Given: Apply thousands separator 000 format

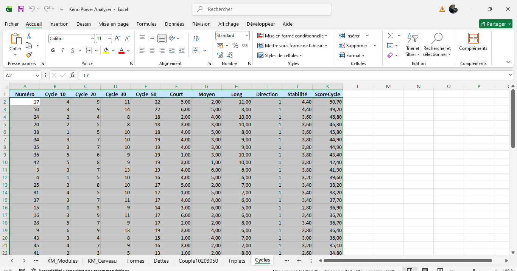Looking at the screenshot, I should (x=245, y=45).
